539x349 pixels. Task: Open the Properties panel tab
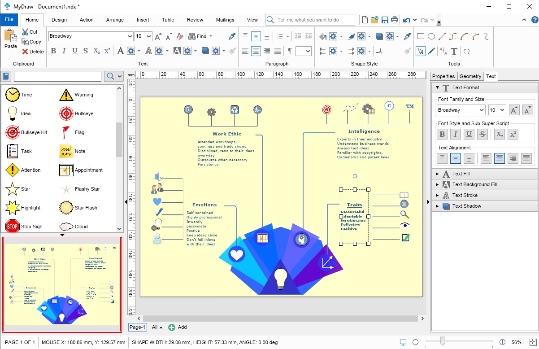point(443,76)
